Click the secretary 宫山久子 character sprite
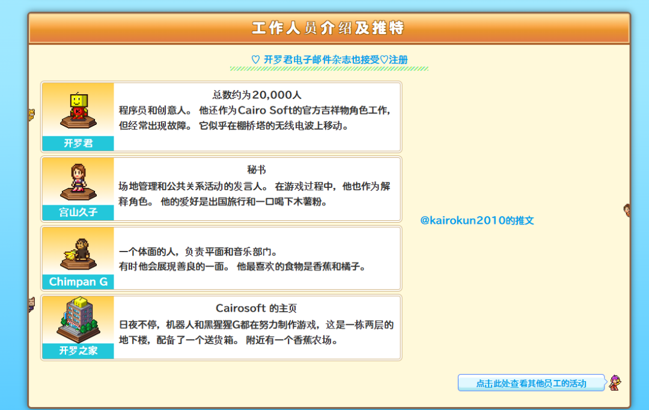 click(x=78, y=180)
